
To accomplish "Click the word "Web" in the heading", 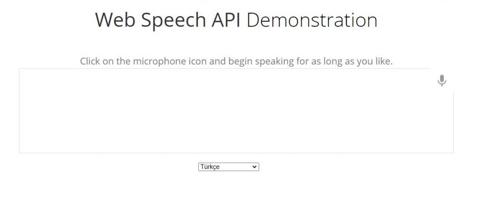I will click(116, 20).
